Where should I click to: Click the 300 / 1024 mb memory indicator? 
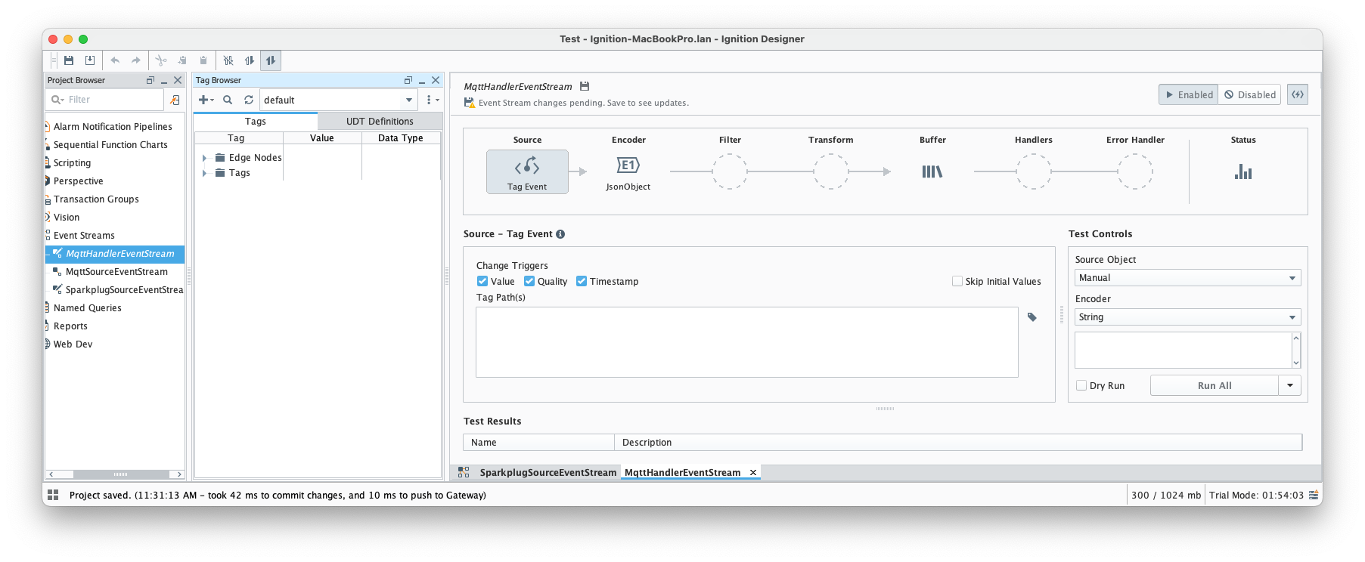point(1165,495)
